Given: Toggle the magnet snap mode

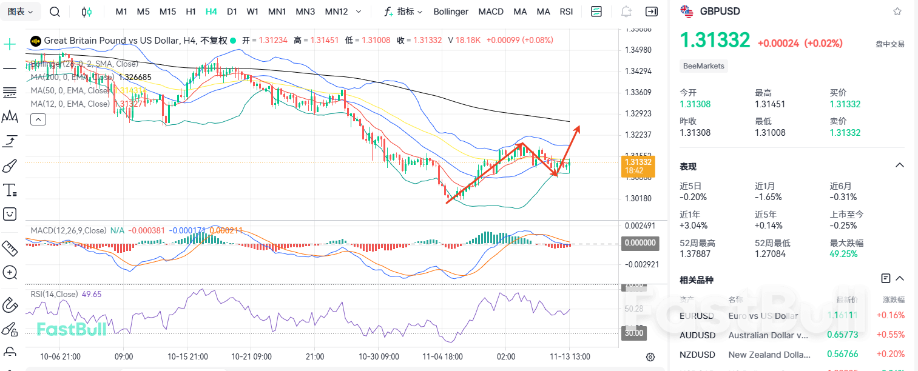Looking at the screenshot, I should (x=10, y=304).
